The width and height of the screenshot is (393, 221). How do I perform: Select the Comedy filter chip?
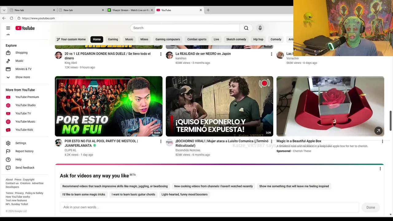pos(276,39)
